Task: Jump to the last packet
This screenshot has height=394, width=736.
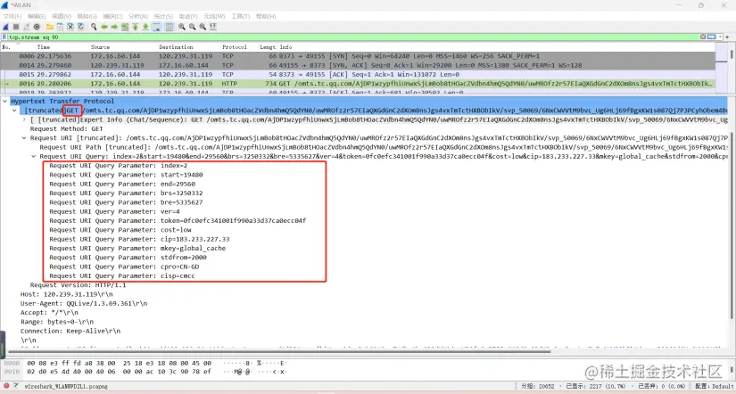Action: tap(145, 27)
